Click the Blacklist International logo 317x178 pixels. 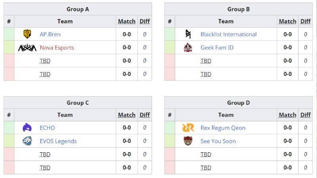click(188, 34)
